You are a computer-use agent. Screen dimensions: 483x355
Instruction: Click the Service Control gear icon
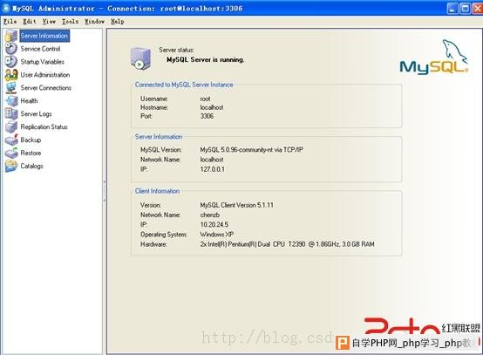(11, 49)
